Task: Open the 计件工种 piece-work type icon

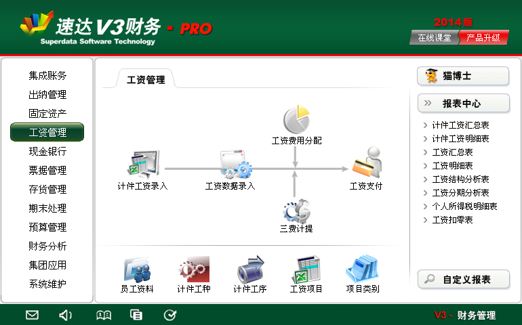Action: 194,269
